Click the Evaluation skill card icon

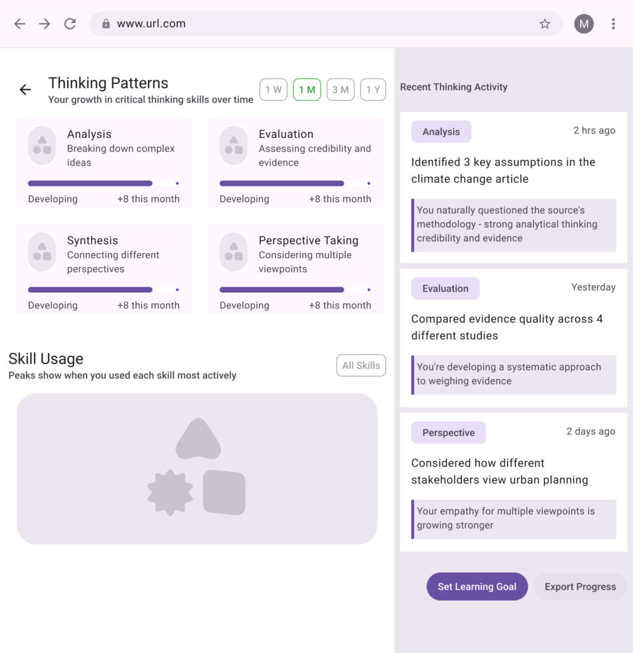pos(233,145)
